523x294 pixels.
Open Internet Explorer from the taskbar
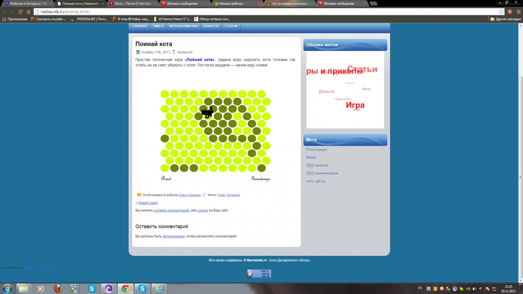159,288
